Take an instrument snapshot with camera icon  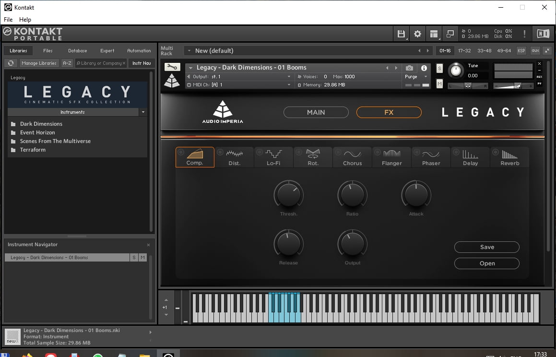tap(409, 68)
